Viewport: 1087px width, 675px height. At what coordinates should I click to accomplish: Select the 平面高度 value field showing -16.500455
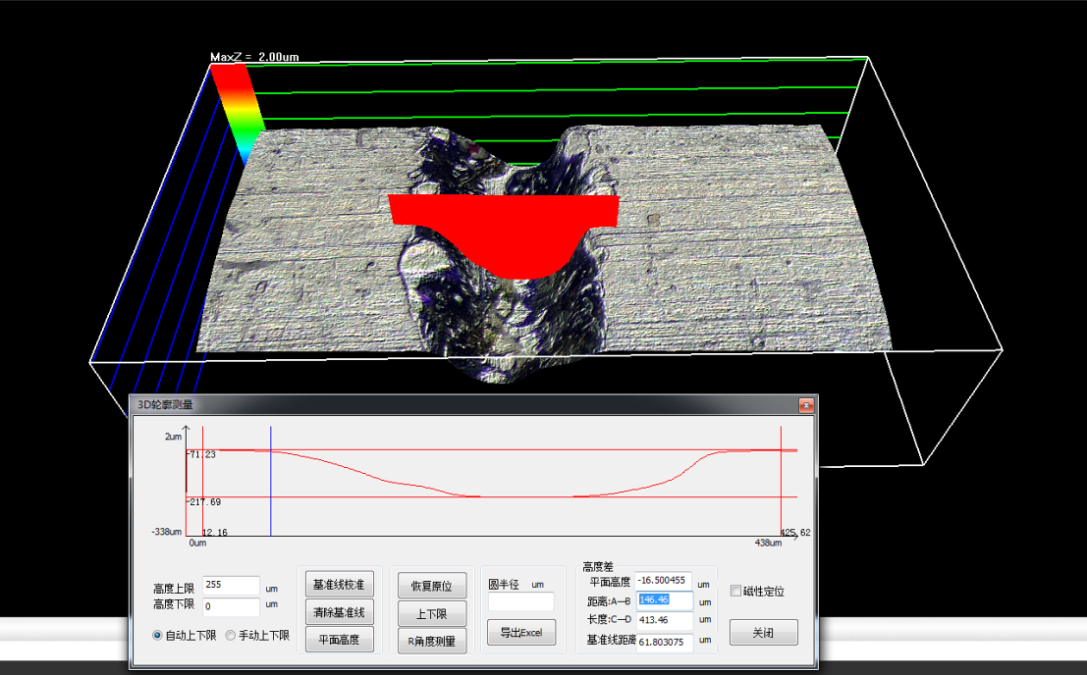click(x=664, y=581)
